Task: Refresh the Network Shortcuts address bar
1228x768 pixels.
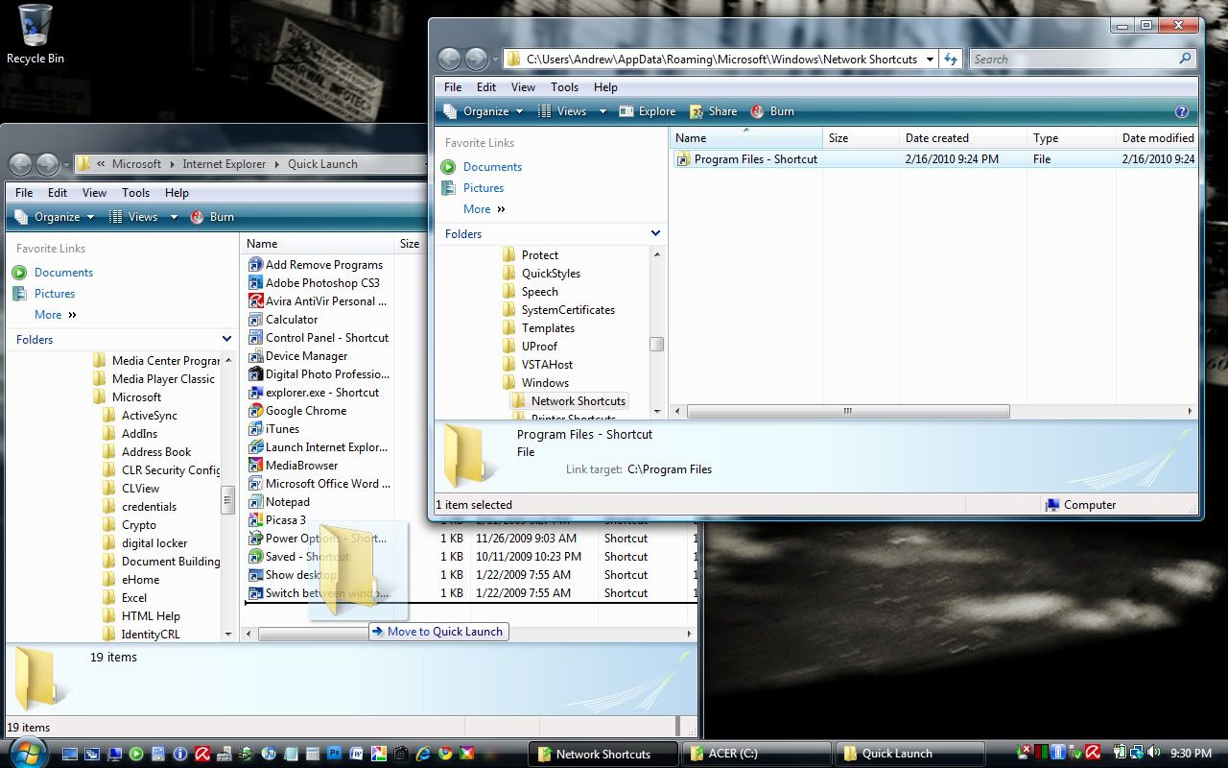Action: 950,59
